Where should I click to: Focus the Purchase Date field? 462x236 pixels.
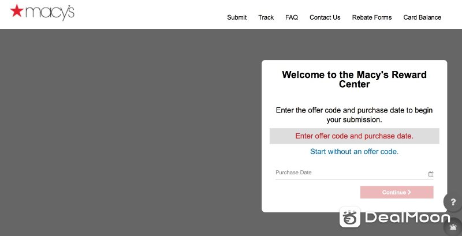[x=355, y=173]
